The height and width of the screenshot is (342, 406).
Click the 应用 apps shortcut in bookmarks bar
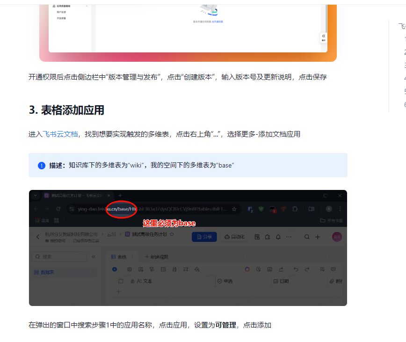pos(42,220)
